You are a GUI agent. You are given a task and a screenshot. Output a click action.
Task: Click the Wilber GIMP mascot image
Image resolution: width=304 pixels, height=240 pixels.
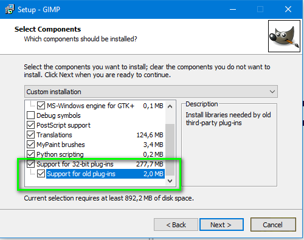click(284, 36)
